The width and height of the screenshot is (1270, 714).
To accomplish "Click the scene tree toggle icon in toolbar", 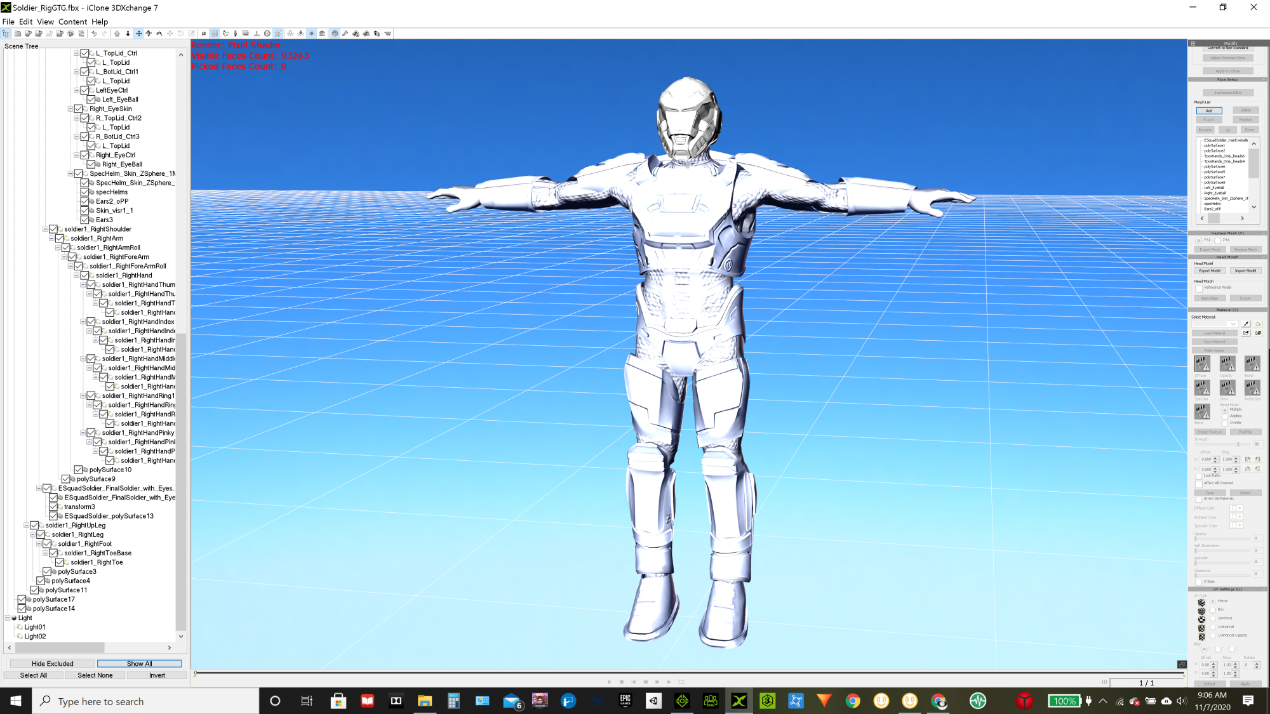I will pos(6,34).
